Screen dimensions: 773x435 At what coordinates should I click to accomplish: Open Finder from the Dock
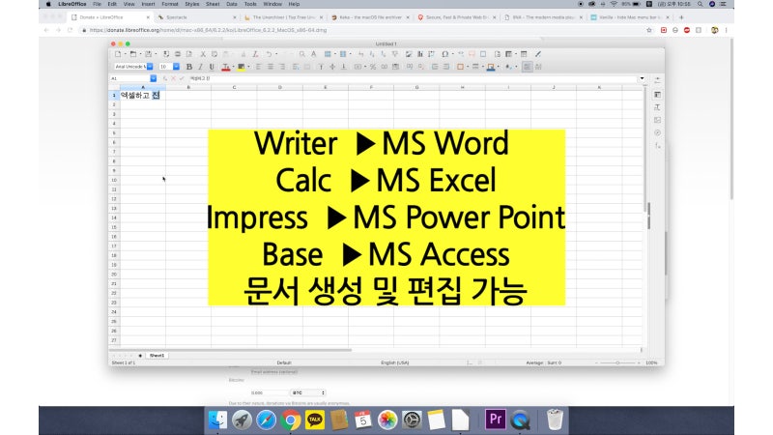click(x=218, y=420)
